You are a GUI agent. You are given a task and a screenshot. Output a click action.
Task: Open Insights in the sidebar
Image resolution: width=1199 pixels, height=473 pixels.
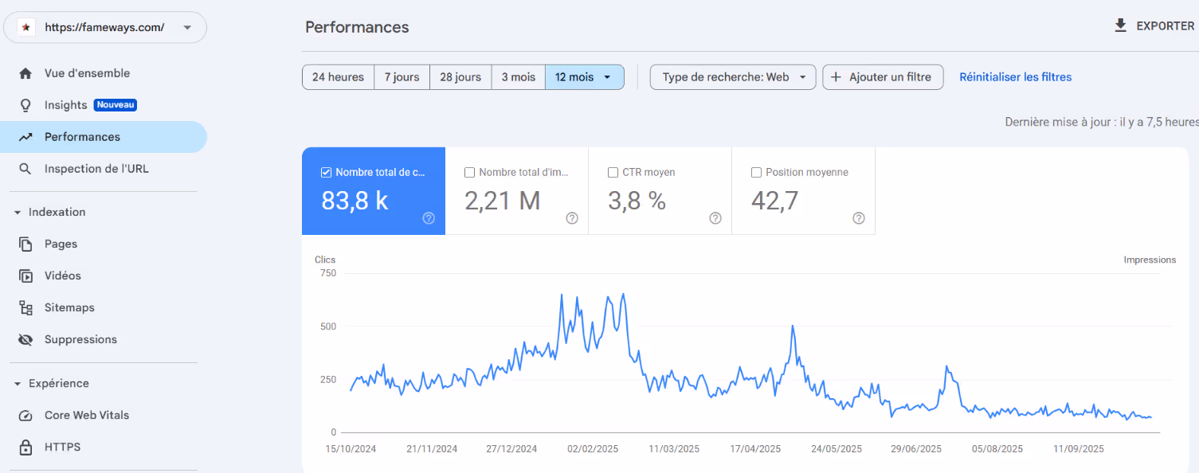click(x=104, y=105)
